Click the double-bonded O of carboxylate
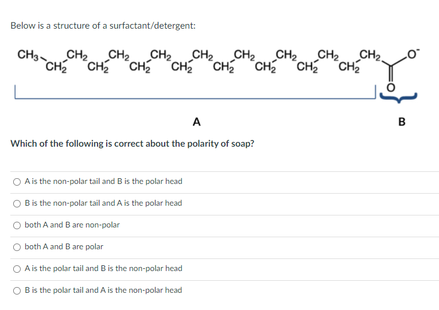439x310 pixels. [x=391, y=88]
